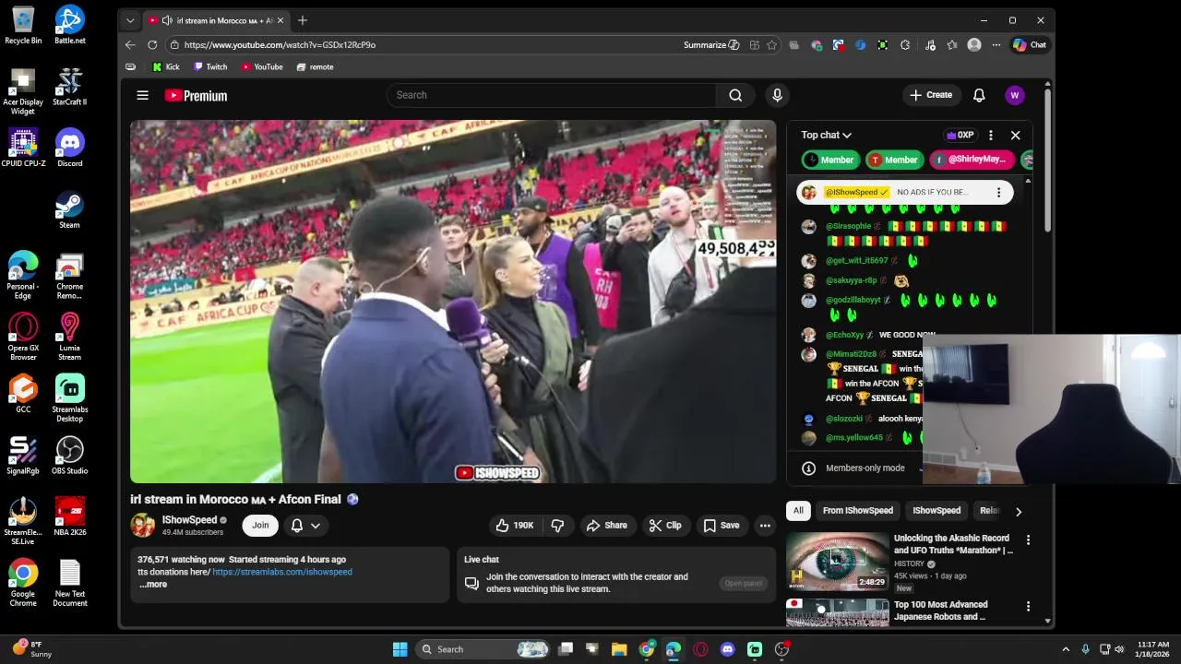Reload the YouTube page
Screen dimensions: 1181x664
(x=152, y=44)
